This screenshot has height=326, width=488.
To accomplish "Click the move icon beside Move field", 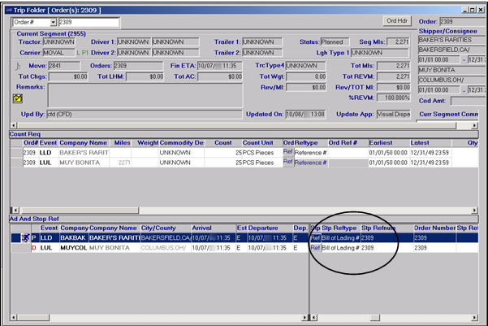I will pyautogui.click(x=19, y=64).
